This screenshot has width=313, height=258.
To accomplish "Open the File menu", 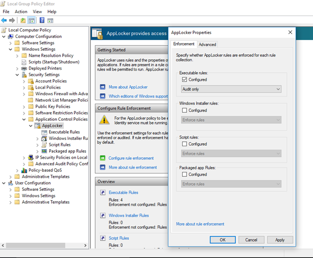I will (x=6, y=12).
